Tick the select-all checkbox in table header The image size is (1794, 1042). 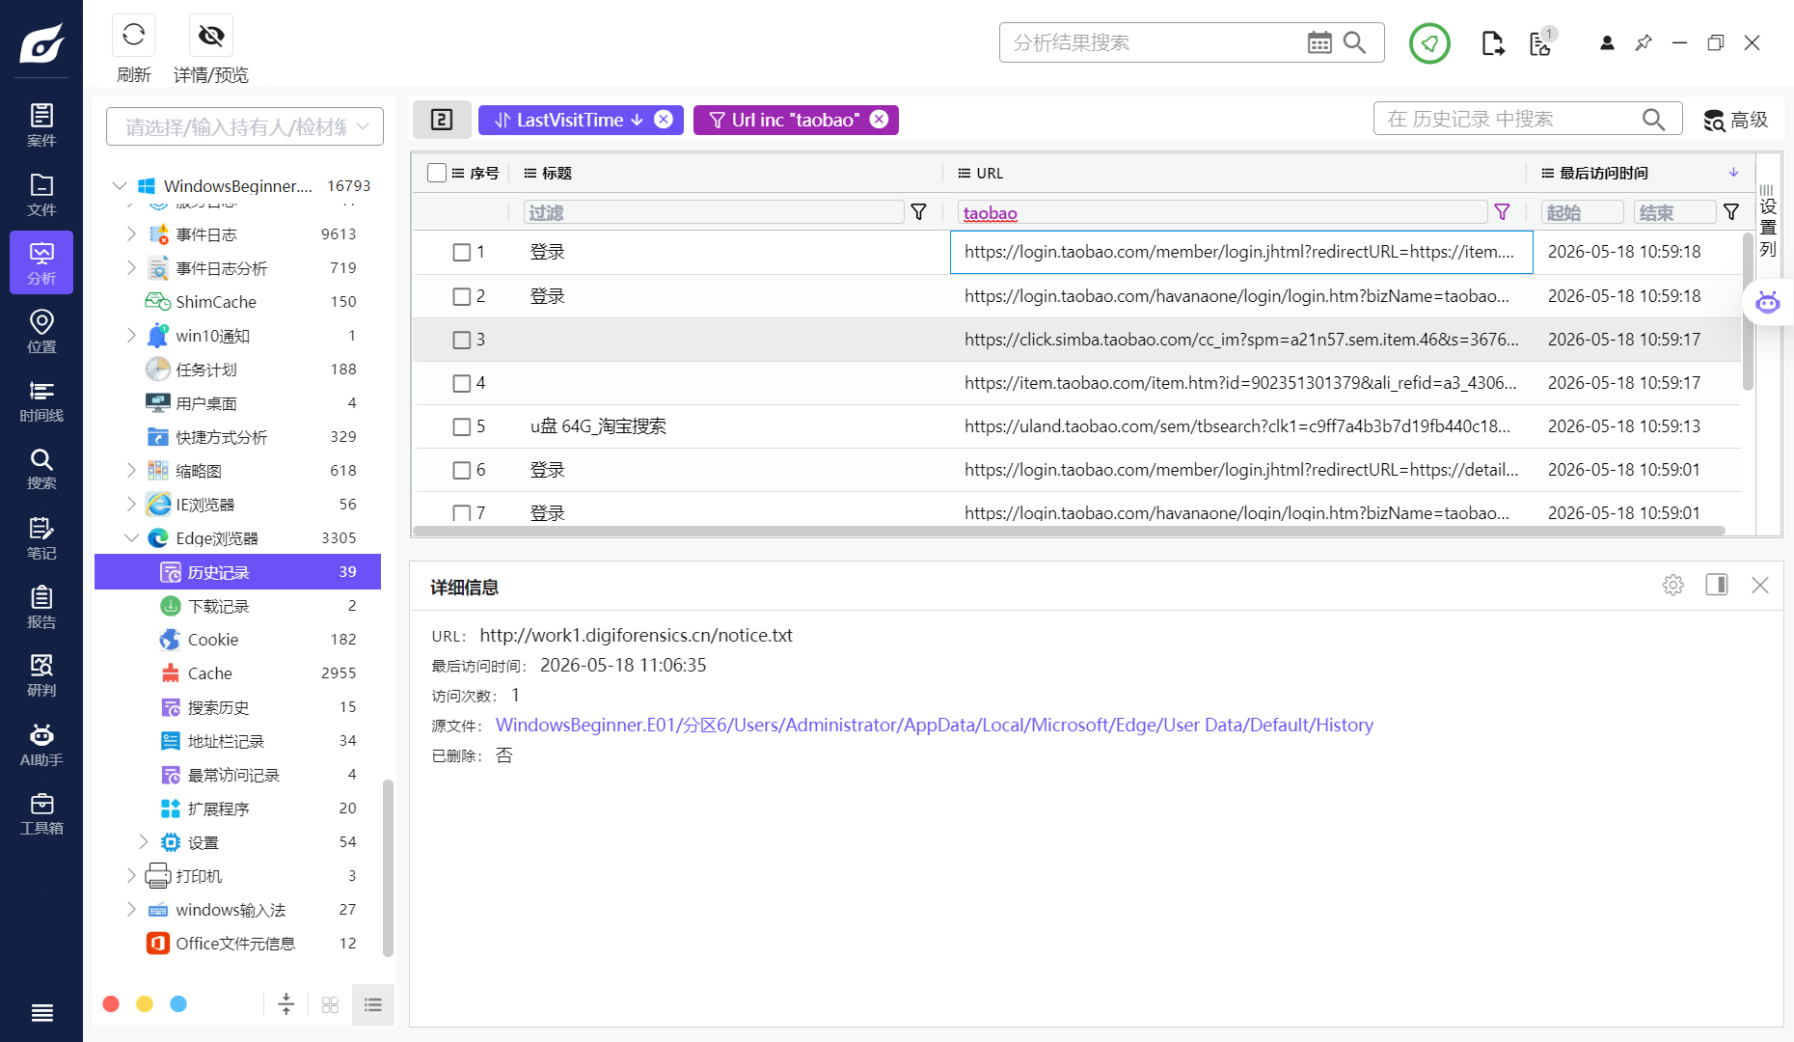click(x=437, y=173)
